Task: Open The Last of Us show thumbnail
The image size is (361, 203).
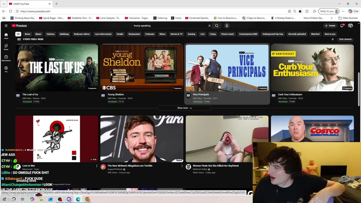Action: coord(57,68)
